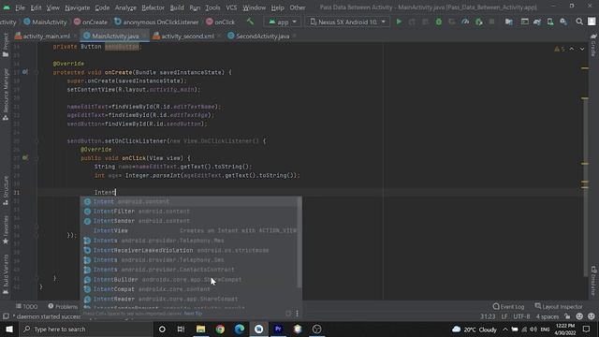This screenshot has width=599, height=337.
Task: Open the Gradle side panel
Action: click(x=593, y=44)
